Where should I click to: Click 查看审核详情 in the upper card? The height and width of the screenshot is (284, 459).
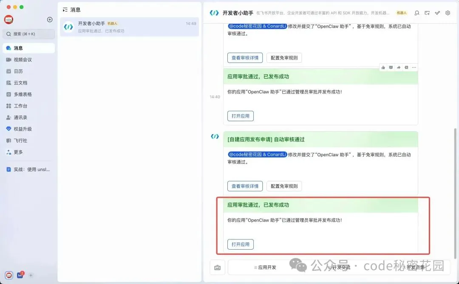click(245, 58)
